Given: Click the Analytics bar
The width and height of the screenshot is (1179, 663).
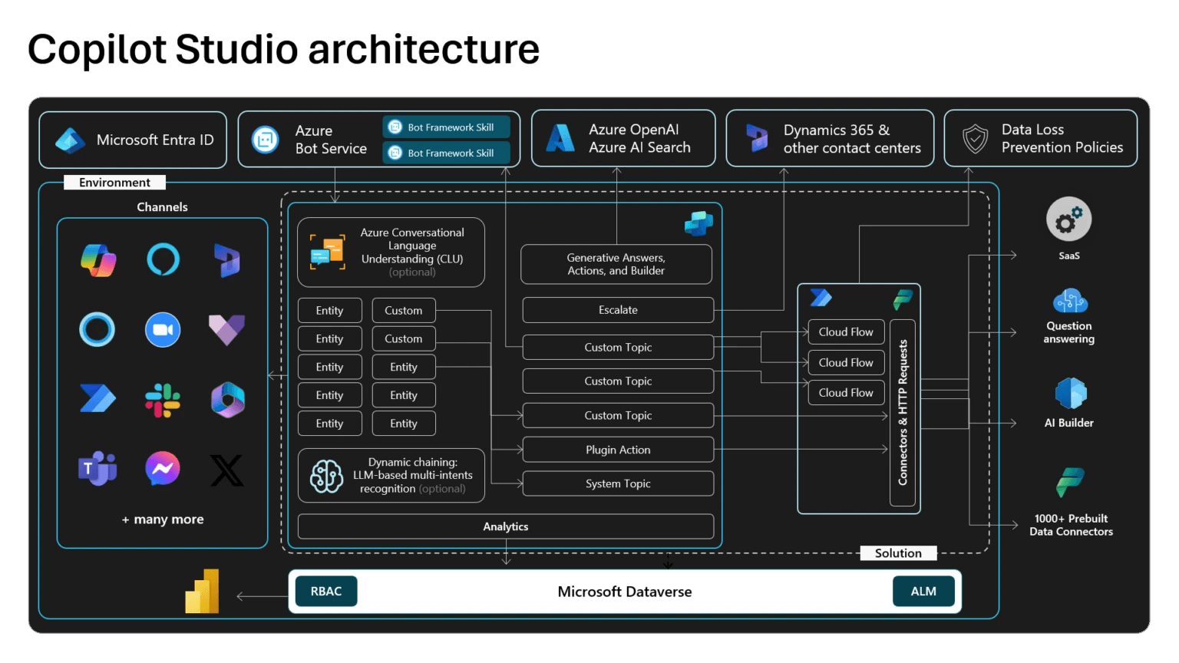Looking at the screenshot, I should (505, 526).
